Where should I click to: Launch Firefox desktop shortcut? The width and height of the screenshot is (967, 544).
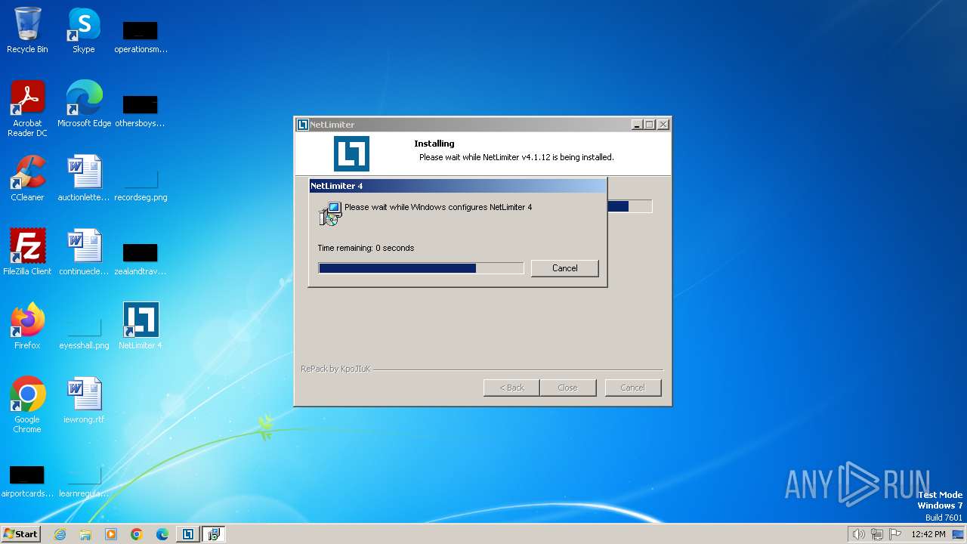coord(27,327)
